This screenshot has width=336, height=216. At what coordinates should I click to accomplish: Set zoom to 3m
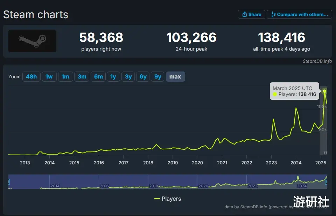pyautogui.click(x=82, y=76)
